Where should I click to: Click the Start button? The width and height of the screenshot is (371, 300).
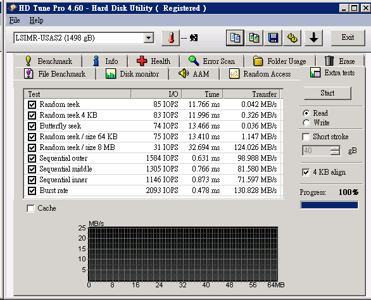pos(327,93)
